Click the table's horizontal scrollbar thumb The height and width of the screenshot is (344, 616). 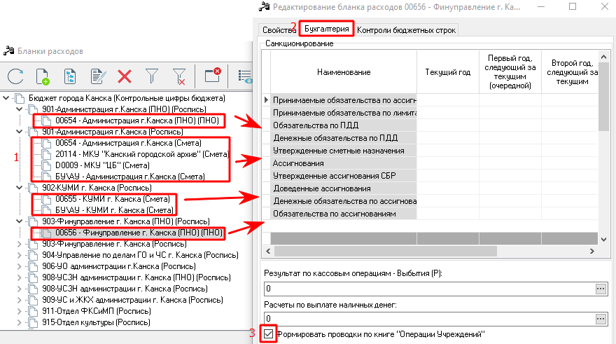coord(386,251)
